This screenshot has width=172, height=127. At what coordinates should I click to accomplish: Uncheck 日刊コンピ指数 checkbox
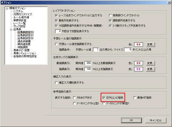[x=104, y=98]
